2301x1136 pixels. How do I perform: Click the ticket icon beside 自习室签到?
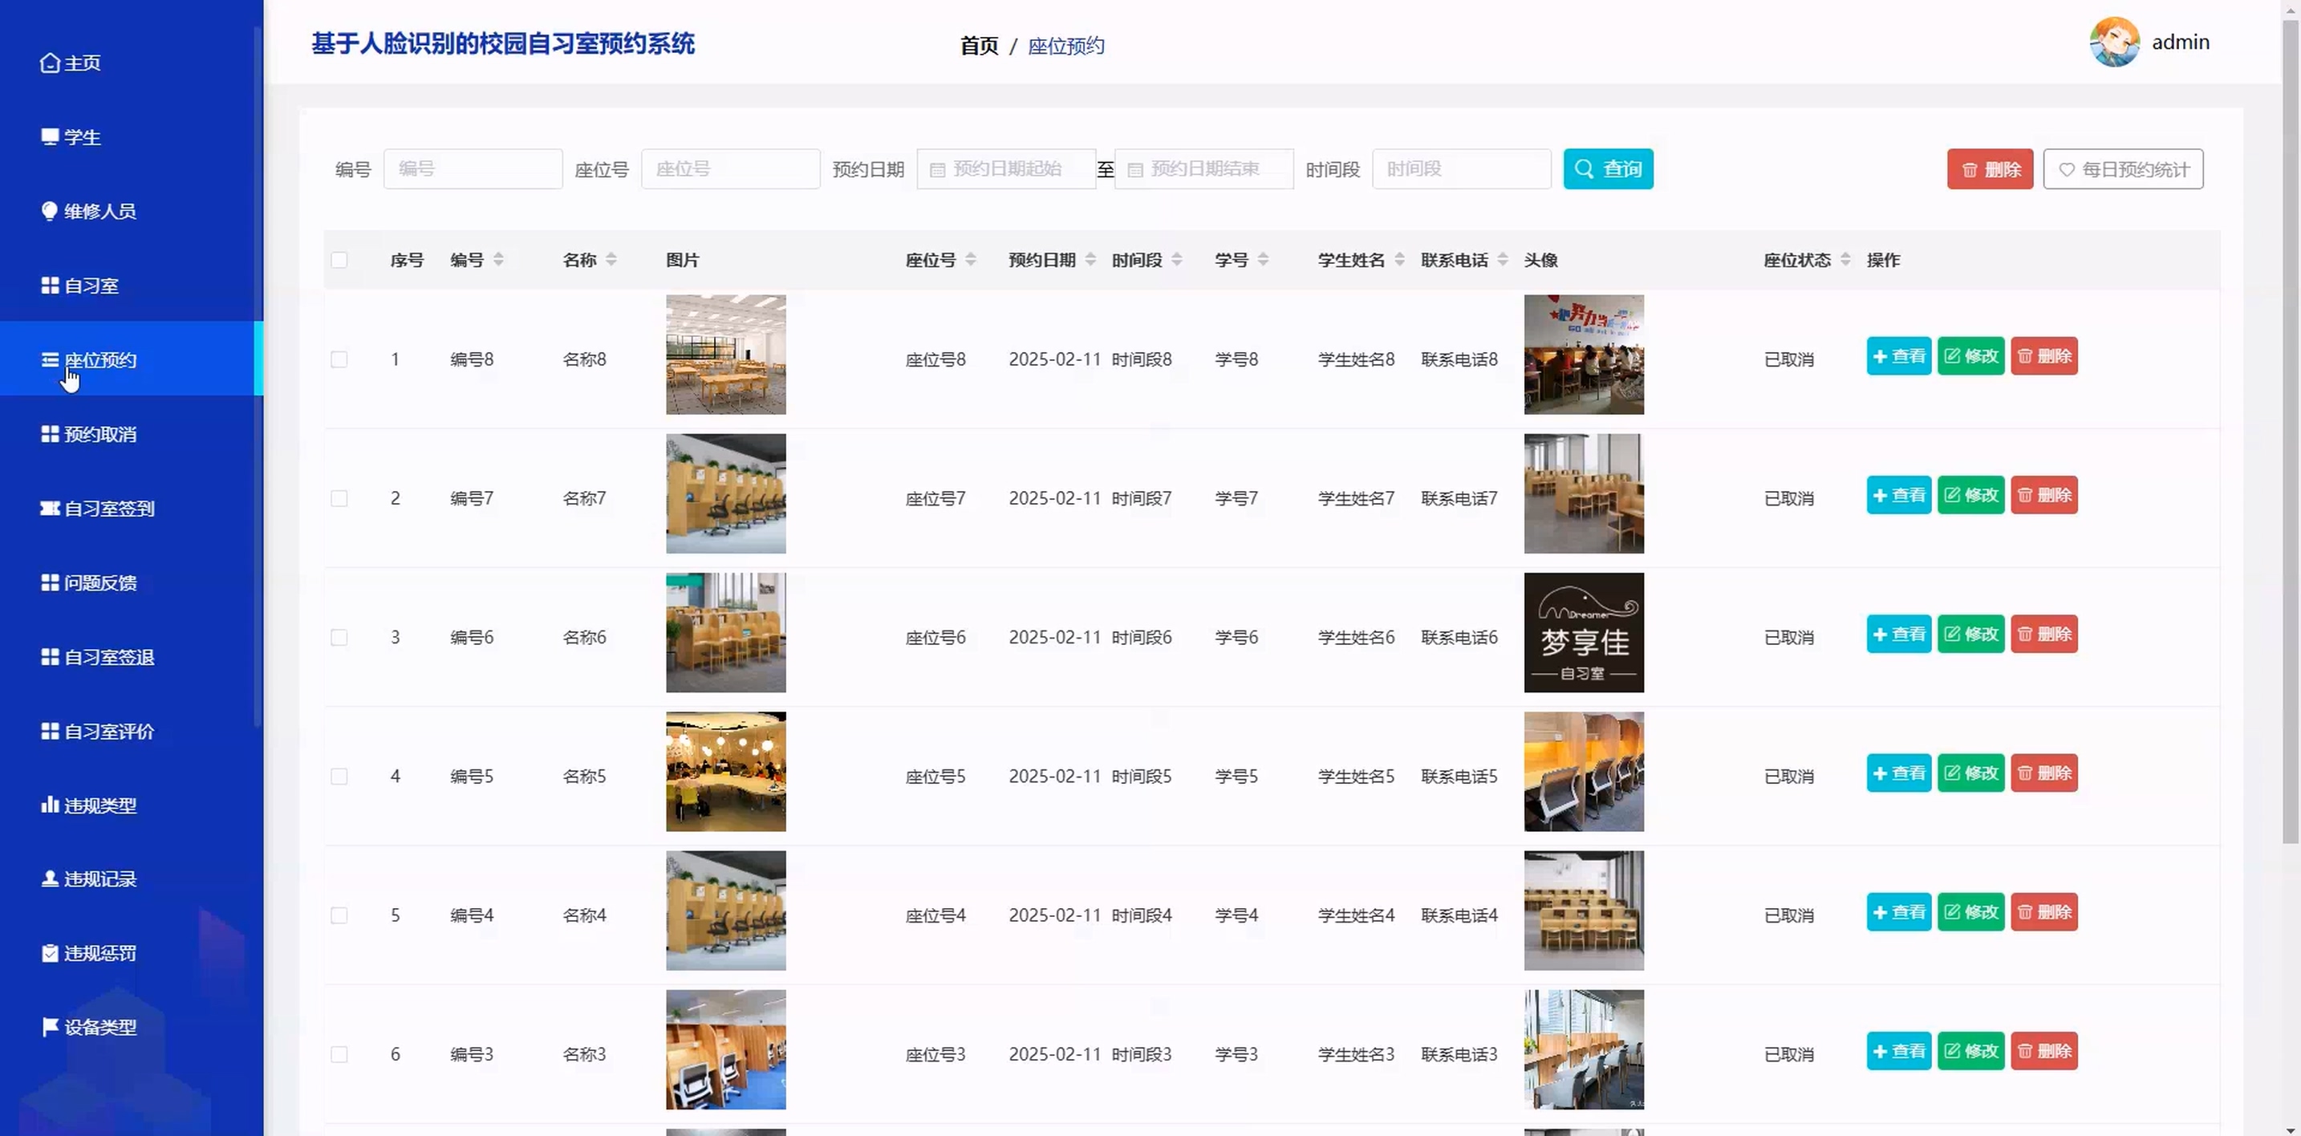tap(50, 508)
